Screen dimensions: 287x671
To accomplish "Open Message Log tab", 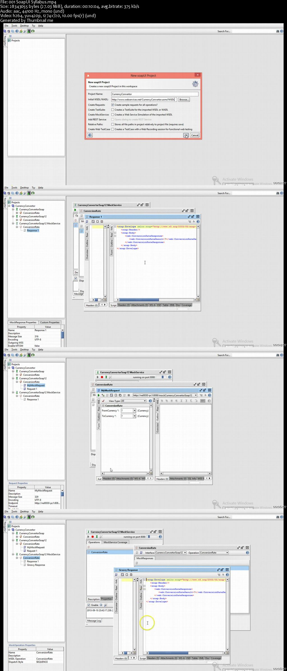I will (94, 621).
